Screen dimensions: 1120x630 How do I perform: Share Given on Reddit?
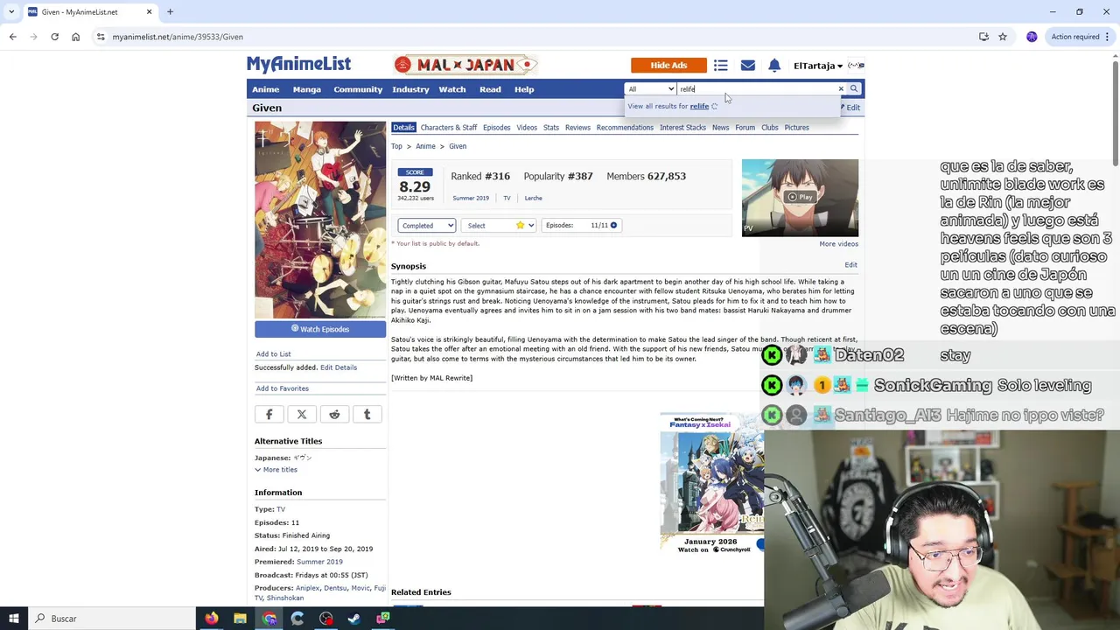tap(334, 415)
